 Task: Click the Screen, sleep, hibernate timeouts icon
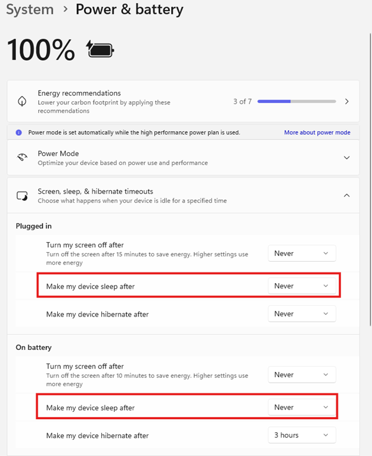pyautogui.click(x=22, y=196)
